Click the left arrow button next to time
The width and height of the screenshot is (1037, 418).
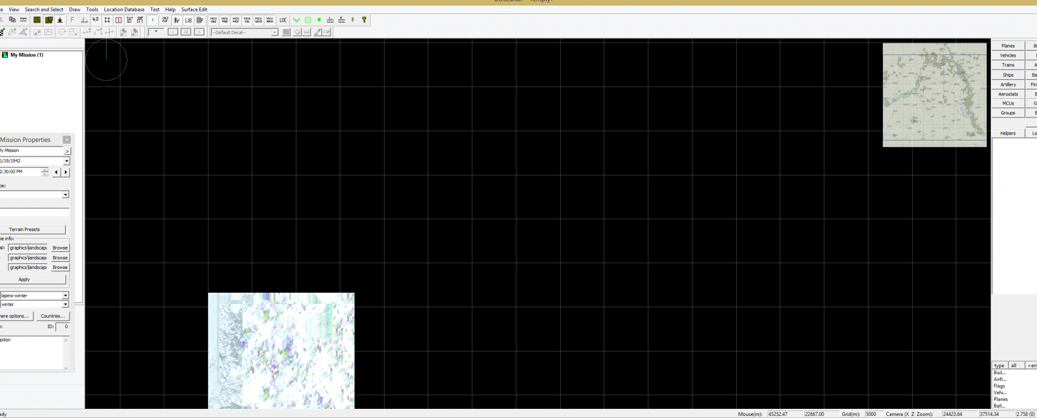tap(56, 172)
